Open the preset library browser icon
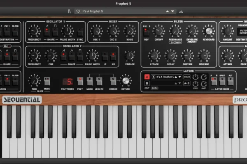The image size is (247, 164). 69,11
